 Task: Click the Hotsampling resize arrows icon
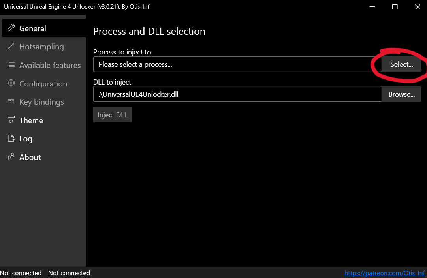click(11, 47)
